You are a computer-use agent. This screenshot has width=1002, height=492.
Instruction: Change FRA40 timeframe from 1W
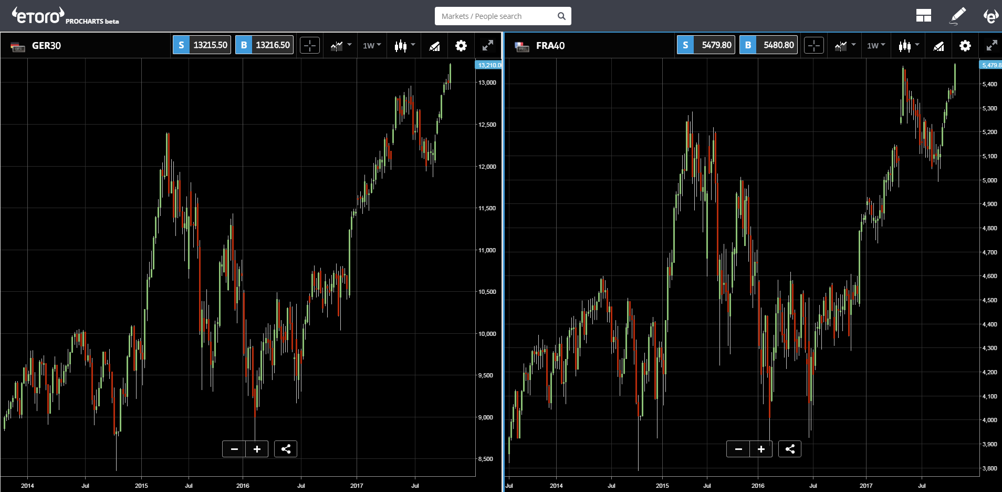(876, 46)
